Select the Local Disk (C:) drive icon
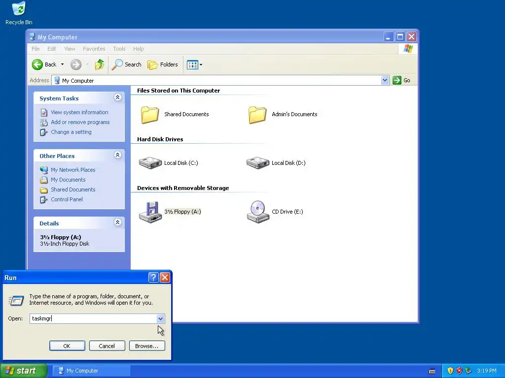505x378 pixels. pos(150,163)
